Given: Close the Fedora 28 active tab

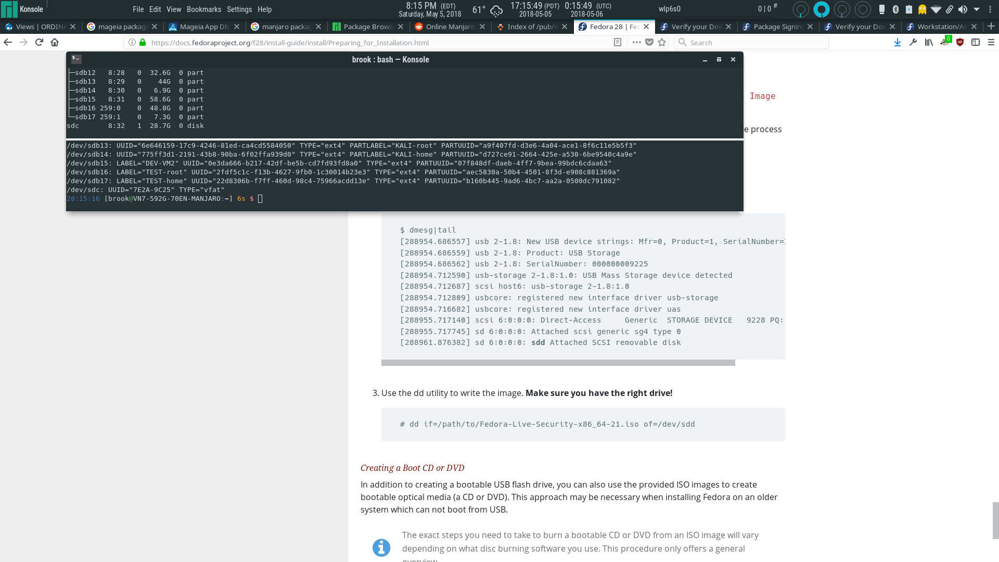Looking at the screenshot, I should pos(646,26).
